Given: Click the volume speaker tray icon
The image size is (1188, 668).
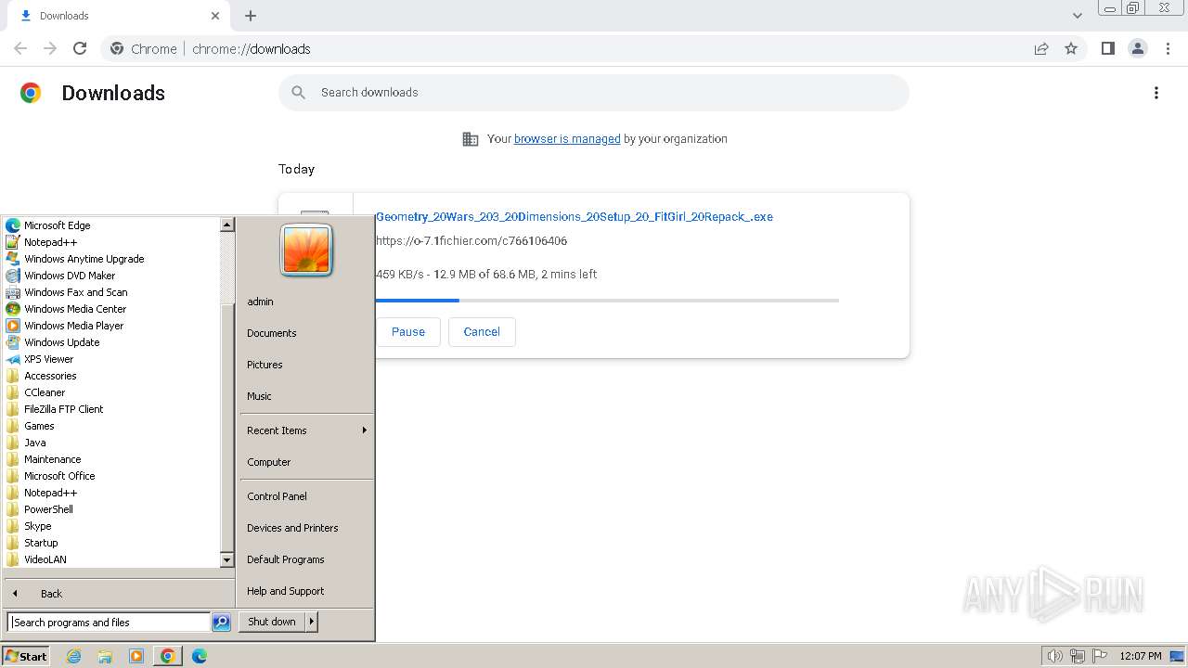Looking at the screenshot, I should pos(1054,656).
